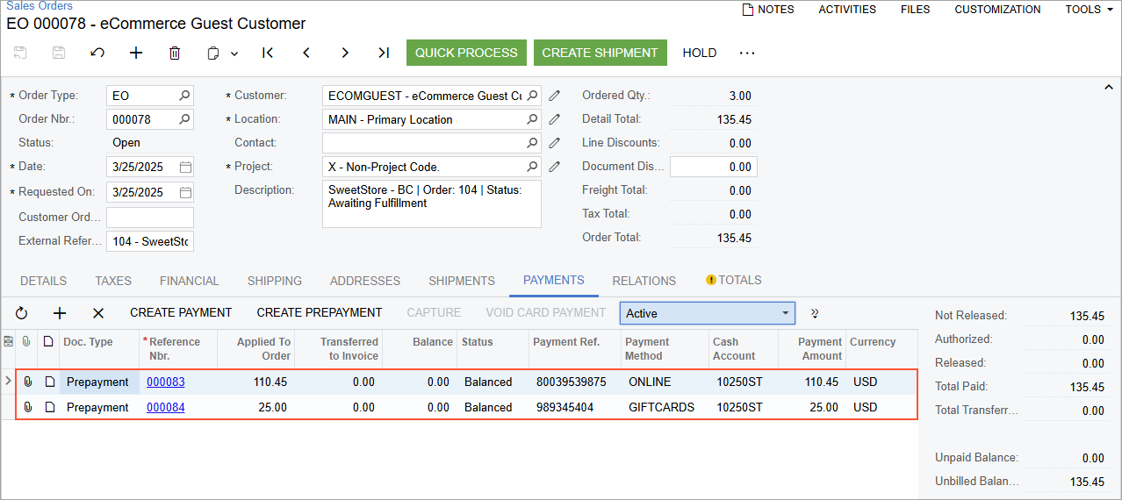1122x500 pixels.
Task: Open the Date calendar picker
Action: point(185,167)
